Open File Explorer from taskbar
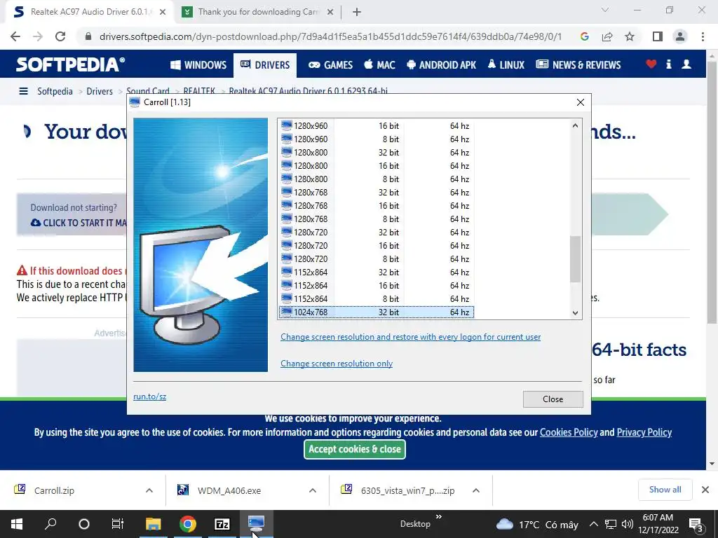The height and width of the screenshot is (538, 718). coord(153,524)
